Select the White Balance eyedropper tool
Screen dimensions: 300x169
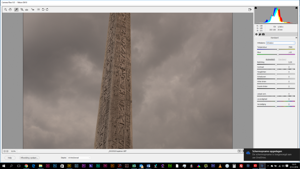(16, 10)
